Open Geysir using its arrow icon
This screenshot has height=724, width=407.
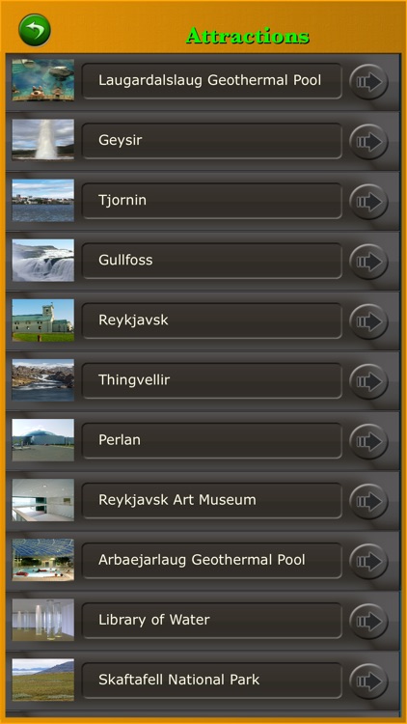click(368, 142)
